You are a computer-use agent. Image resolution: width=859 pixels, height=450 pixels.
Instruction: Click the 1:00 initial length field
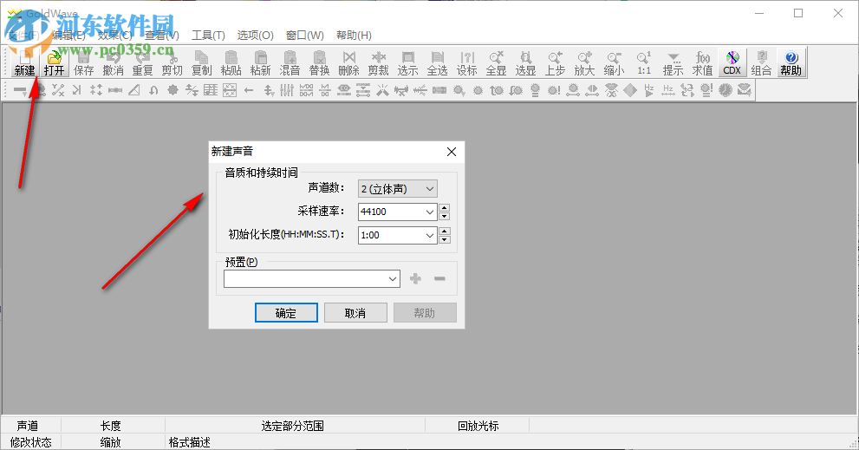tap(391, 235)
